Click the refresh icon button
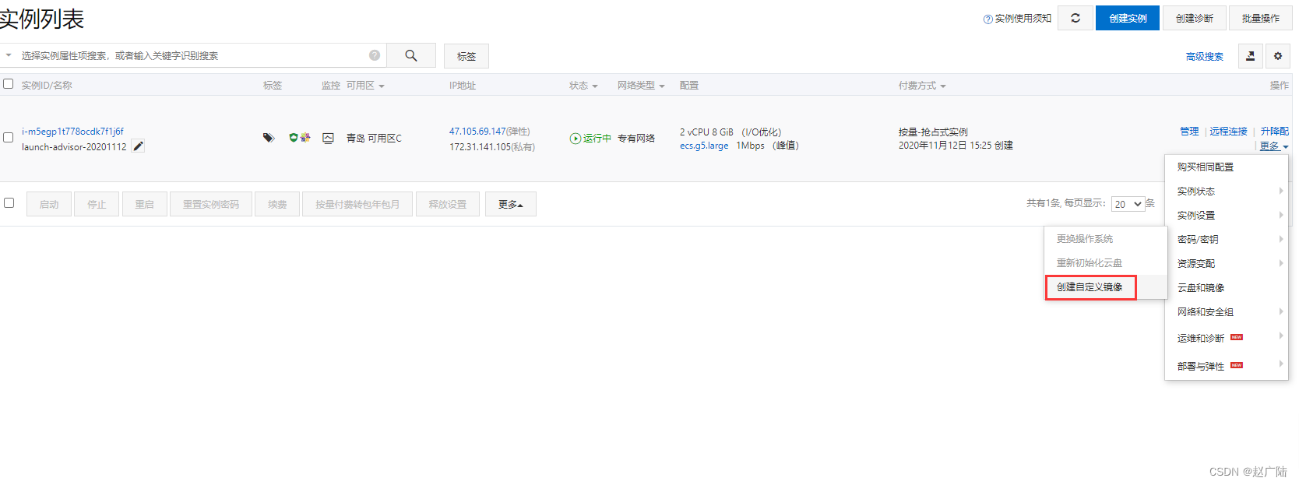This screenshot has height=485, width=1299. (1075, 18)
